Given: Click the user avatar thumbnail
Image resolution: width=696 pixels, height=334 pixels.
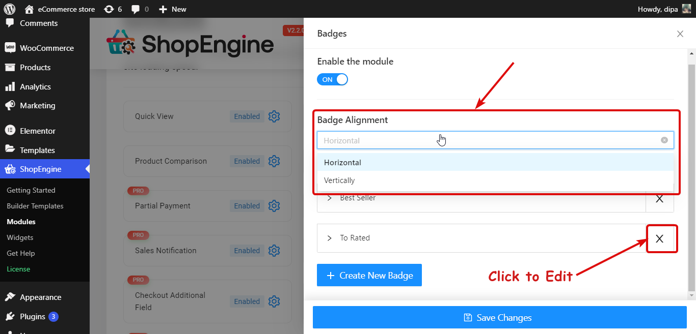Looking at the screenshot, I should tap(686, 9).
